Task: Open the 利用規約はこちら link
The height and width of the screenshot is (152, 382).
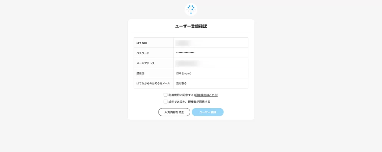Action: 206,95
